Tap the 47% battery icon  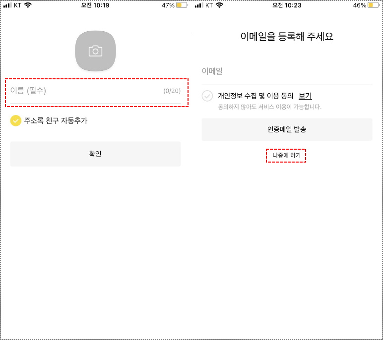click(182, 5)
